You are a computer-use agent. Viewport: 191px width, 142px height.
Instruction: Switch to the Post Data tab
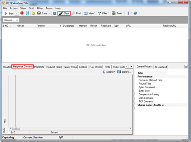pos(39,67)
